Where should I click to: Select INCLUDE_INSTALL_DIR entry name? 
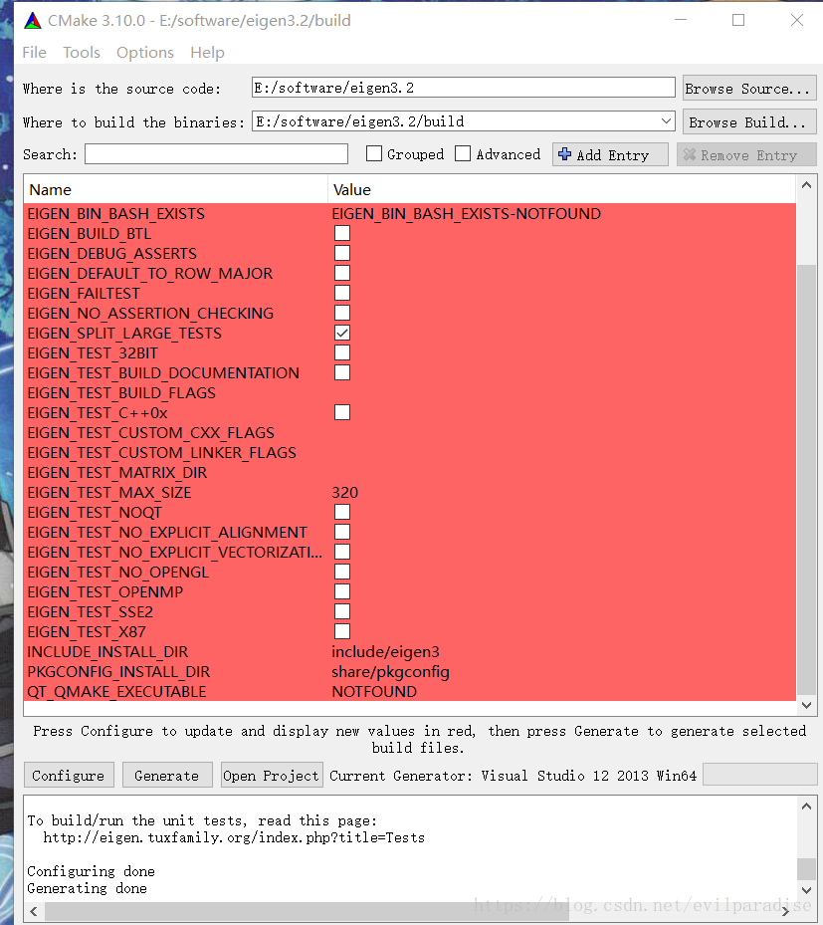[x=107, y=652]
